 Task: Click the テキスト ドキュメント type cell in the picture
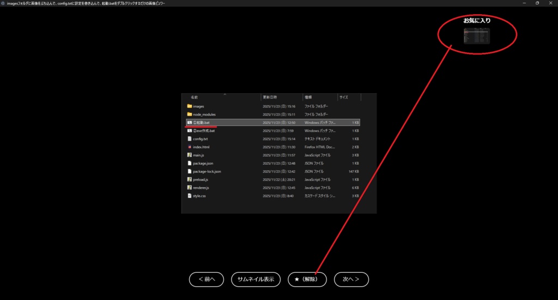pyautogui.click(x=318, y=139)
